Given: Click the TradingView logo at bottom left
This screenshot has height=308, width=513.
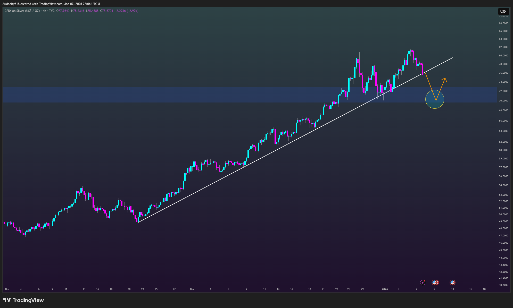Looking at the screenshot, I should point(23,300).
